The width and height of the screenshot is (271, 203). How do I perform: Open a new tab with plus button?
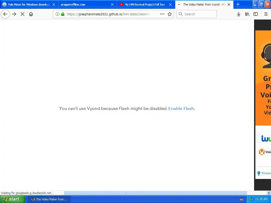238,4
